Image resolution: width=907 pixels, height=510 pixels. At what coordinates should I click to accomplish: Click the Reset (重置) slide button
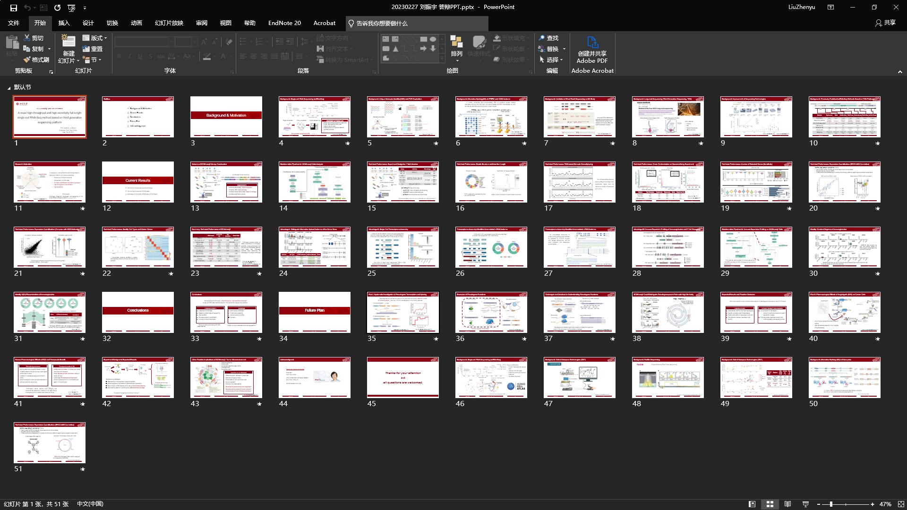(x=93, y=49)
